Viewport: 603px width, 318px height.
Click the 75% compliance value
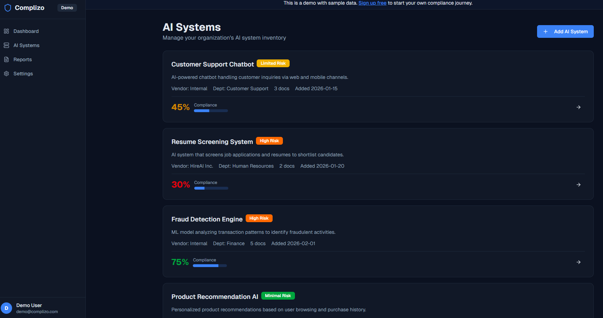pyautogui.click(x=180, y=262)
